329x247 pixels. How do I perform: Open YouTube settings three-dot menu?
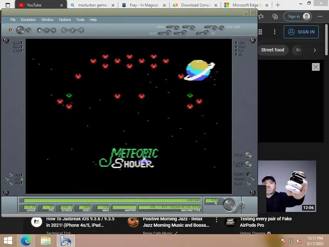point(275,32)
